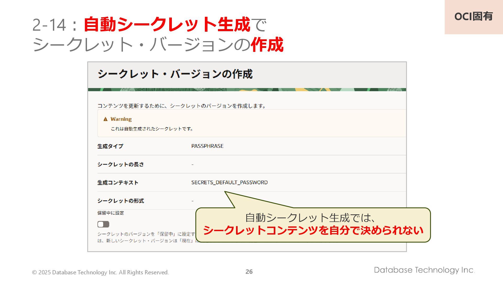The image size is (503, 283).
Task: Click the 生成タイプ label
Action: (110, 146)
